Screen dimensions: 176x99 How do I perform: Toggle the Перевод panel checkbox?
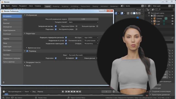pos(27,51)
